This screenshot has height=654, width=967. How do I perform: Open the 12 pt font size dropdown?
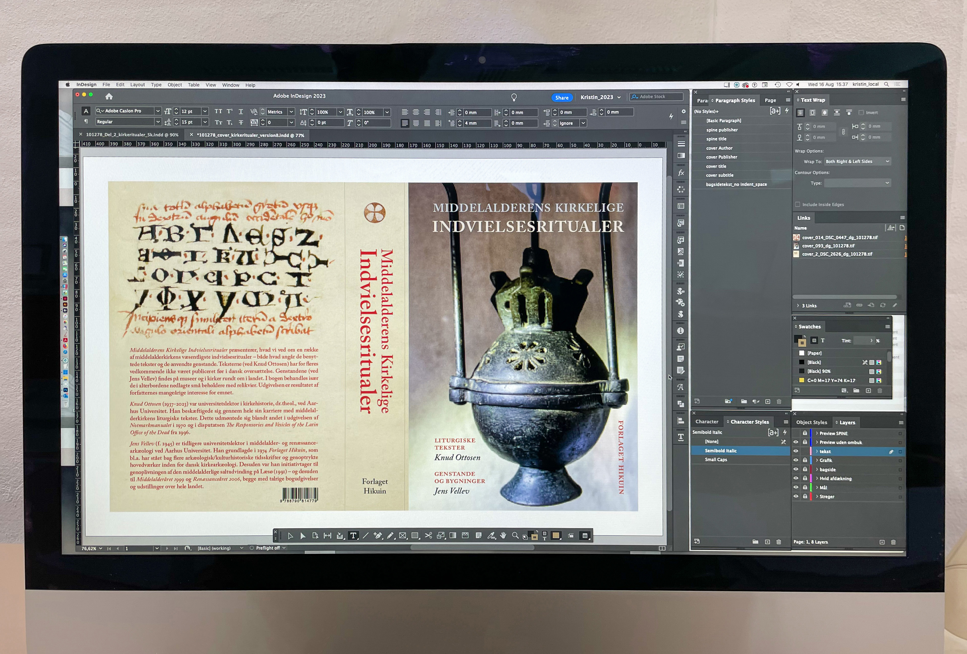pyautogui.click(x=205, y=112)
